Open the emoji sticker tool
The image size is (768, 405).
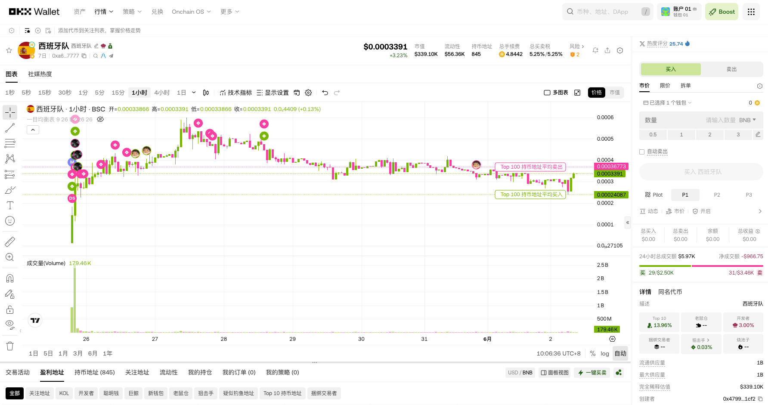[x=10, y=221]
